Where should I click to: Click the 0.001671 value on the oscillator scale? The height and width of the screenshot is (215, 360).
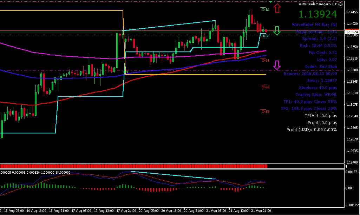coord(352,172)
